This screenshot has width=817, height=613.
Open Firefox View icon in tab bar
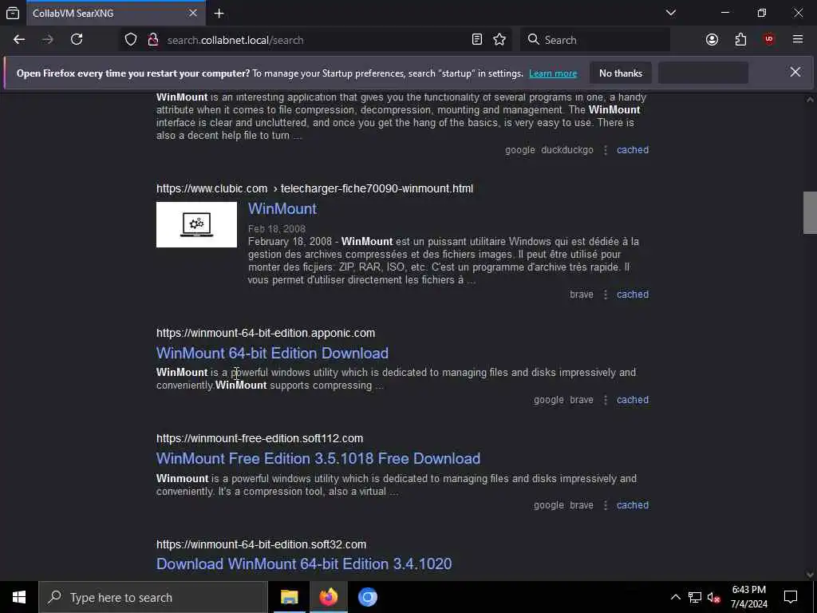13,13
